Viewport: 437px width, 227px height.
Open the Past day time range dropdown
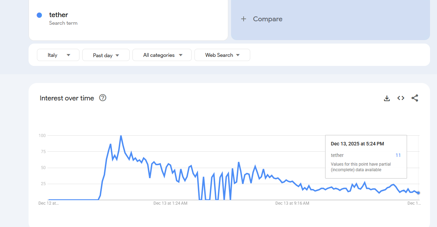pyautogui.click(x=106, y=55)
